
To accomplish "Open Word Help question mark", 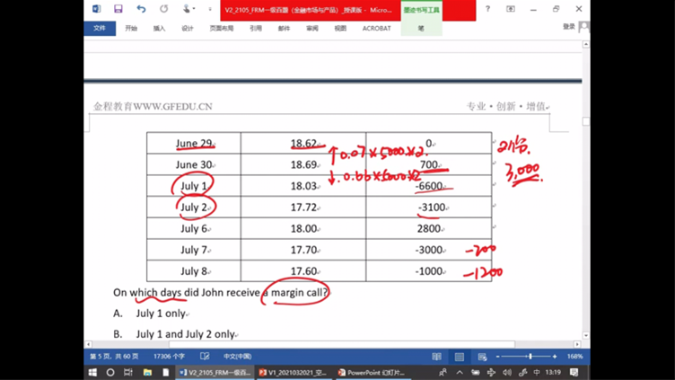I will [x=487, y=9].
